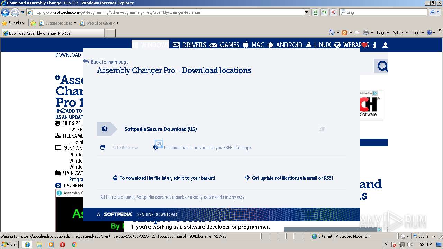The image size is (443, 249).
Task: Expand the Feeds dropdown arrow
Action: 351,33
